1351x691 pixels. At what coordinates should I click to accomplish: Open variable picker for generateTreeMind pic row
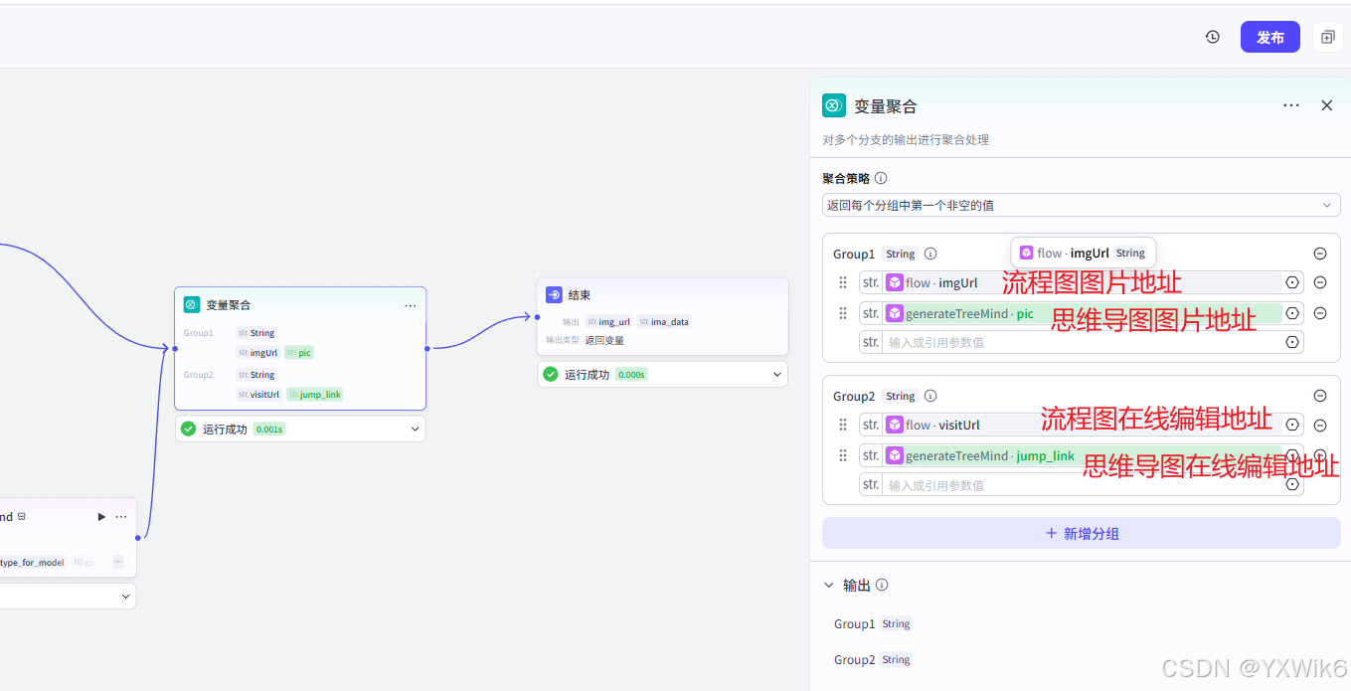pyautogui.click(x=1292, y=313)
